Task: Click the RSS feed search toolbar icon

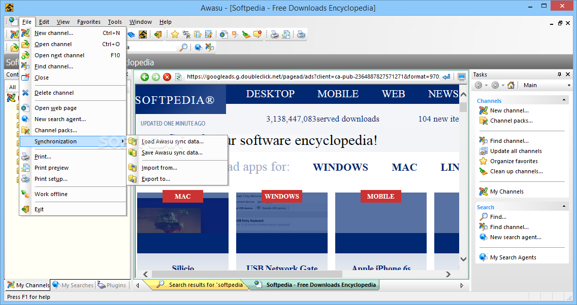Action: pos(235,34)
